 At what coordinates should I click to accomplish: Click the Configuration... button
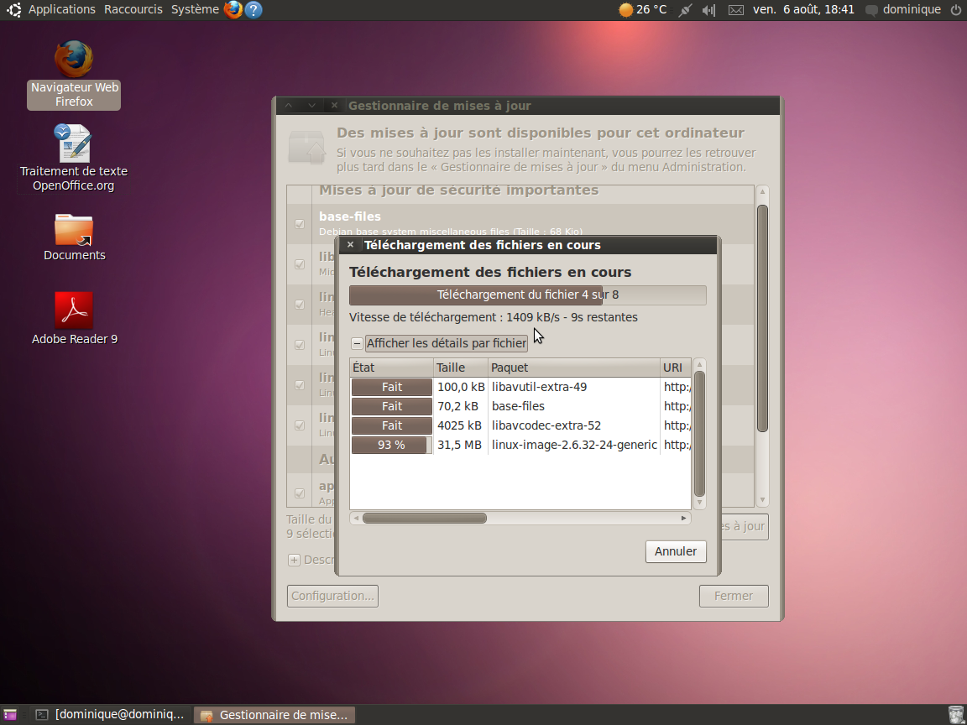[332, 596]
